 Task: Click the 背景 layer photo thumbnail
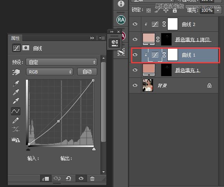click(148, 85)
